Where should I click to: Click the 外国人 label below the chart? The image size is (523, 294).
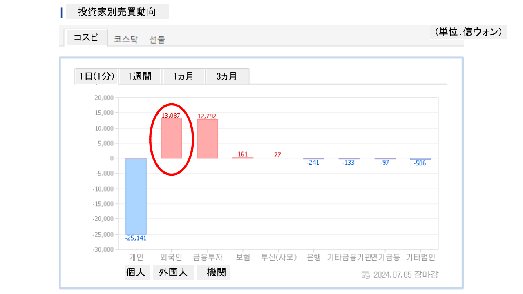(x=173, y=272)
